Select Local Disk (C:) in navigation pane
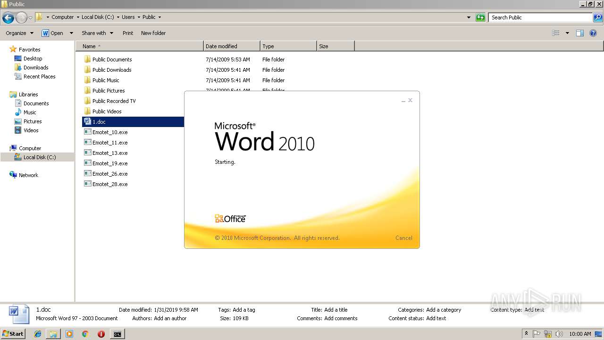604x340 pixels. pos(40,157)
